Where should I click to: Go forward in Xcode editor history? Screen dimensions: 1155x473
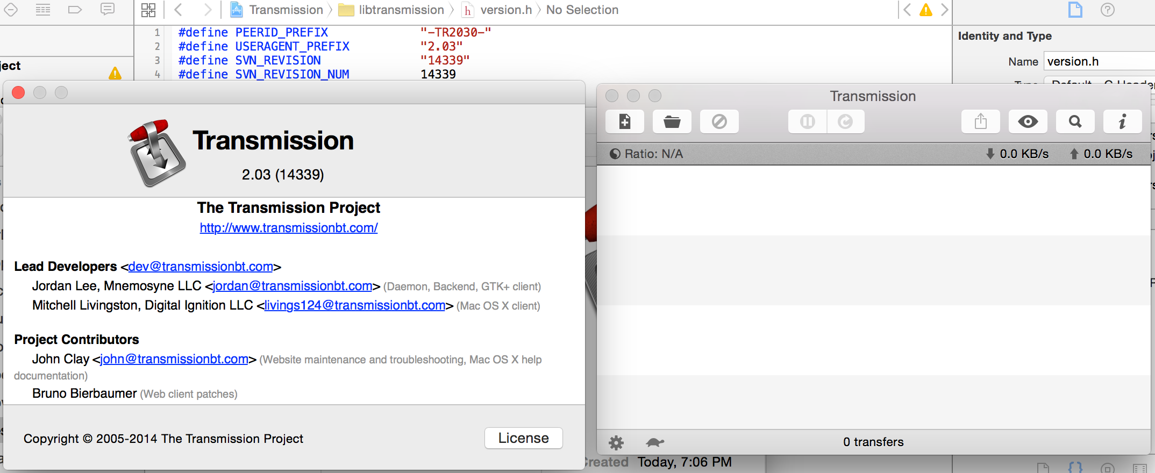coord(208,10)
